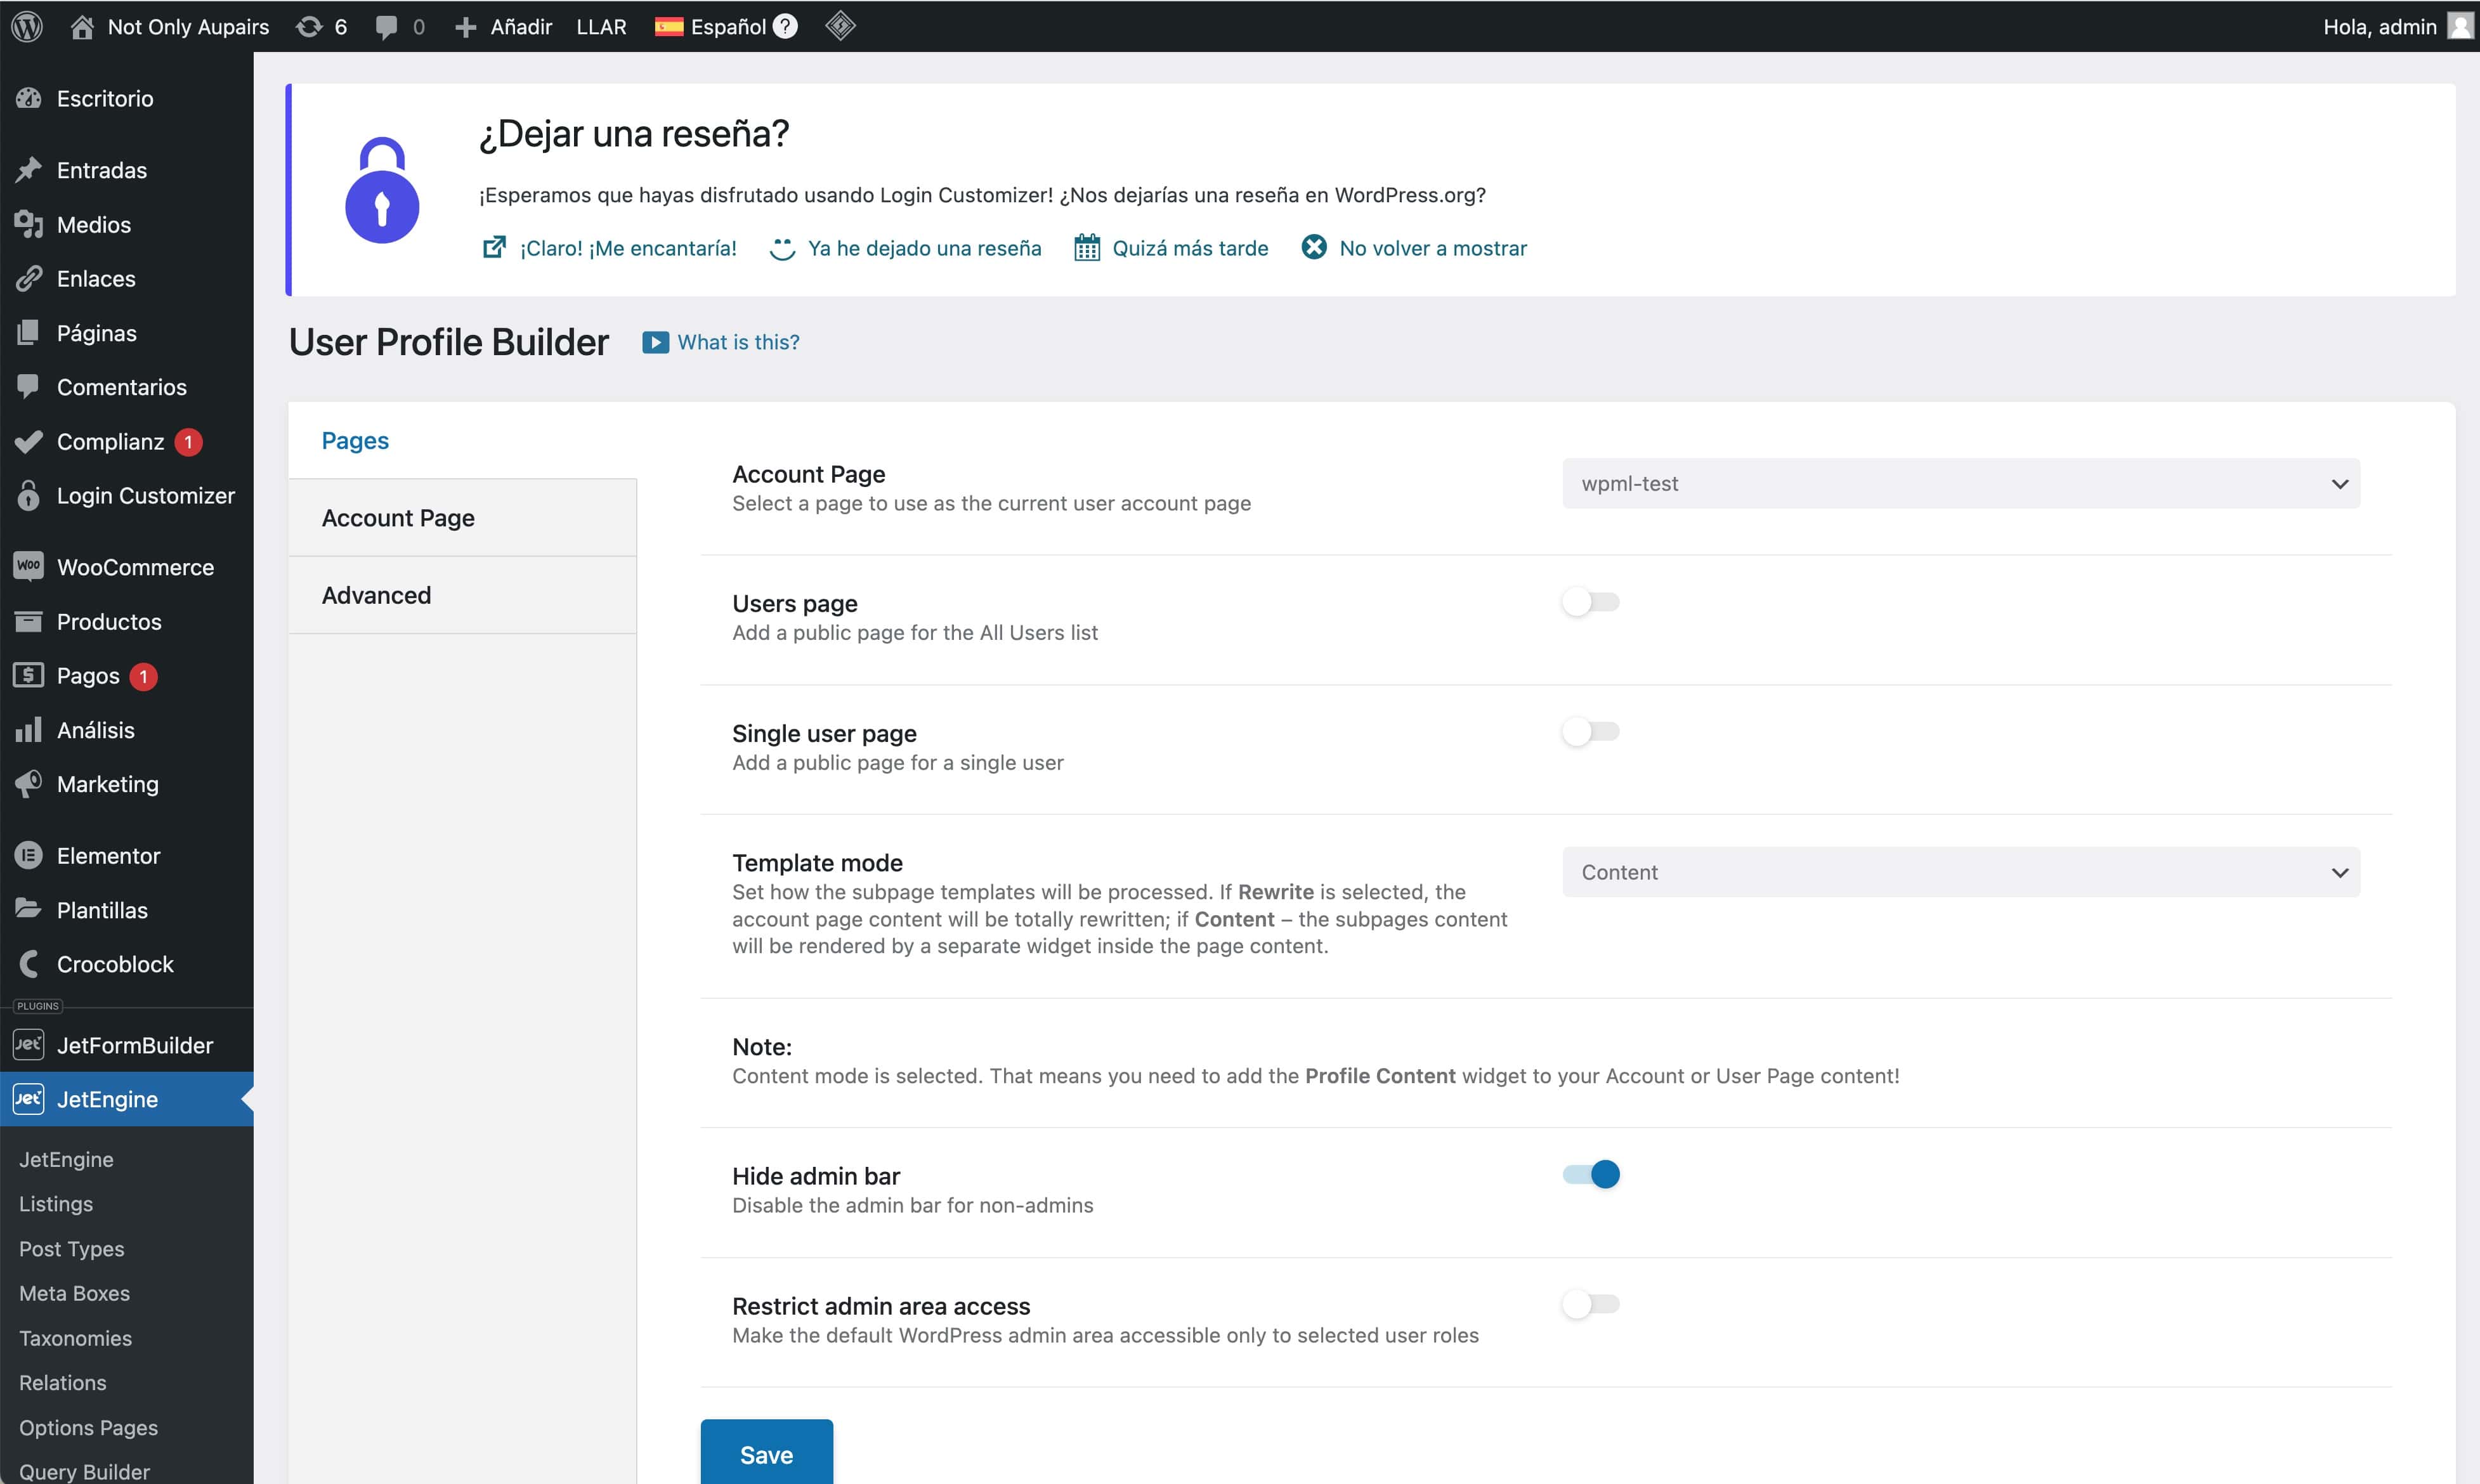Click the Elementor logo icon
The width and height of the screenshot is (2480, 1484).
pyautogui.click(x=29, y=855)
